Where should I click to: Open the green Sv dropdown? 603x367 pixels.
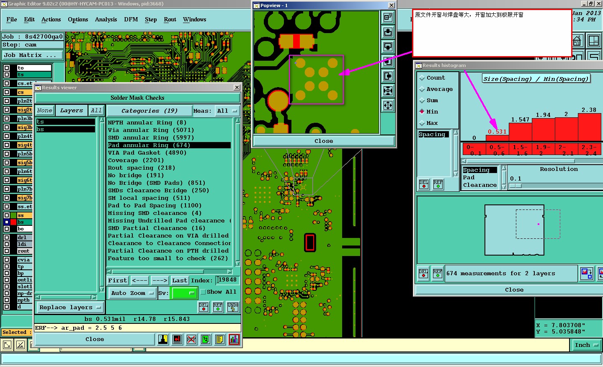click(185, 293)
